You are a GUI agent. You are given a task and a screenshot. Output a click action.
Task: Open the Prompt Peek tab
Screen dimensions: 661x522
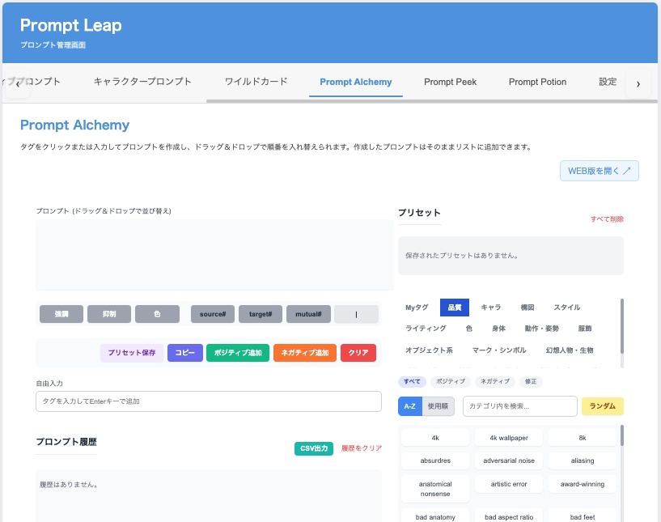(450, 82)
